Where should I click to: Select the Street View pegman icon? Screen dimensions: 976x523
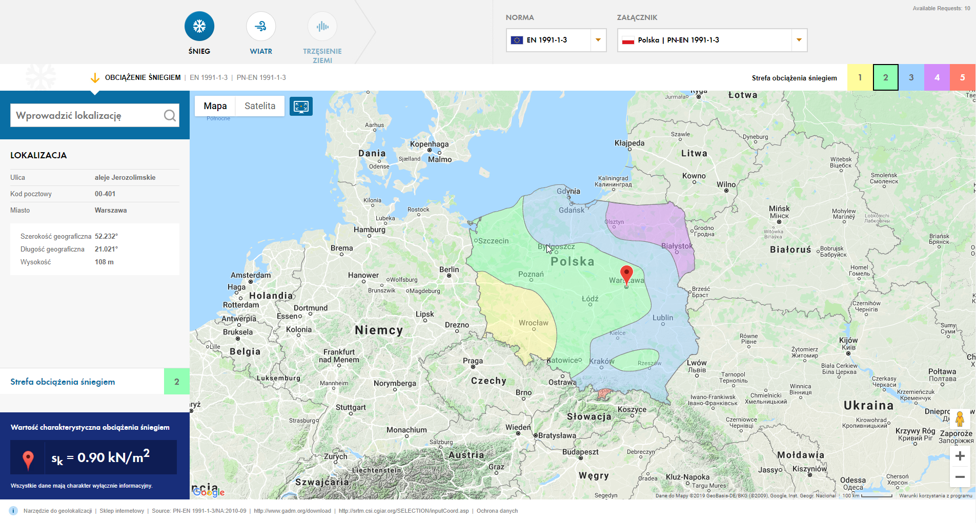pos(960,419)
